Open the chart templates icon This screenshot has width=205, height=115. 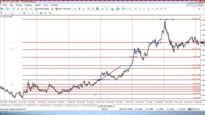123,9
